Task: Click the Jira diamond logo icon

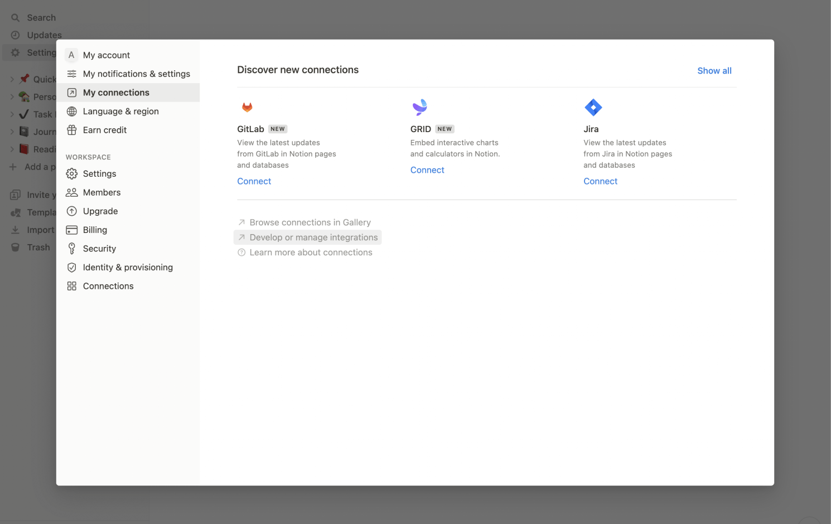Action: tap(593, 107)
